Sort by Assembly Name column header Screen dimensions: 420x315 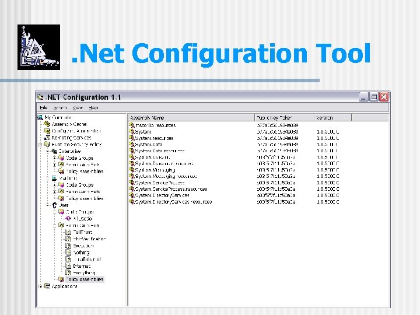191,118
